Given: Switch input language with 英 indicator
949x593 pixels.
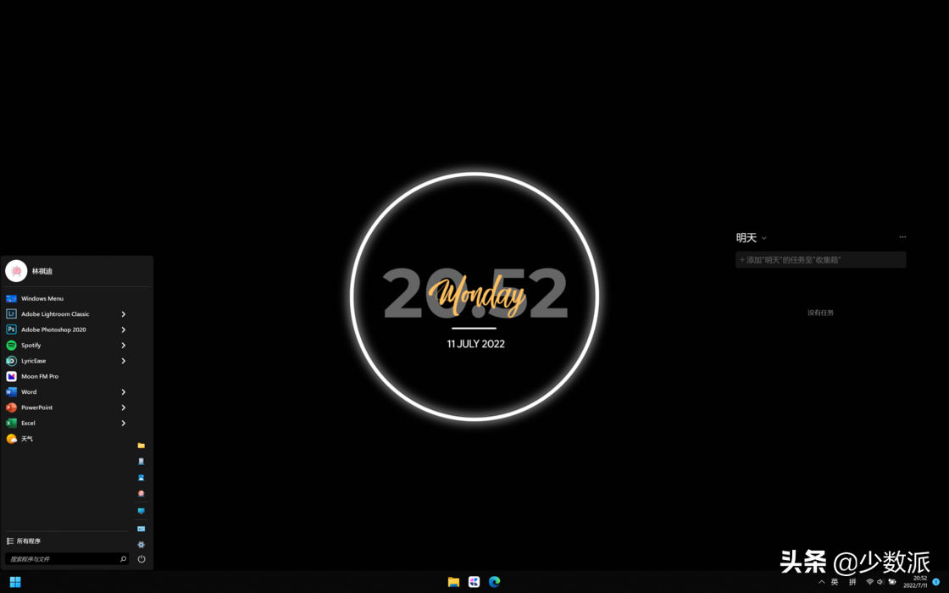Looking at the screenshot, I should [x=835, y=582].
